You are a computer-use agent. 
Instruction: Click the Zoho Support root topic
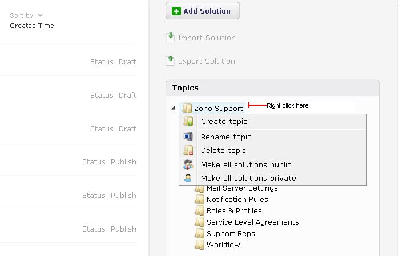coord(218,108)
